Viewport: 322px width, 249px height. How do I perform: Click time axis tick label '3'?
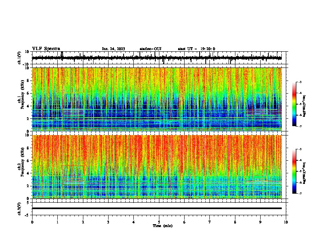[108, 222]
